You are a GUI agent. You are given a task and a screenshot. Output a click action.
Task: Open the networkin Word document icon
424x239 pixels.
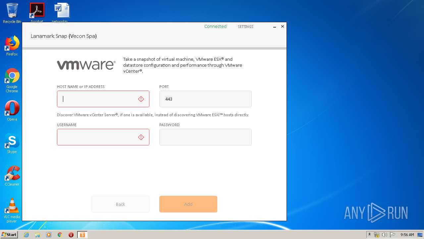click(62, 13)
